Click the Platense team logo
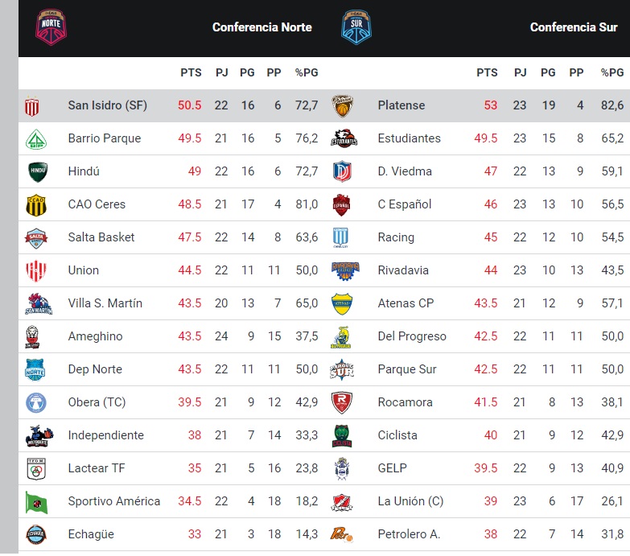 tap(343, 105)
